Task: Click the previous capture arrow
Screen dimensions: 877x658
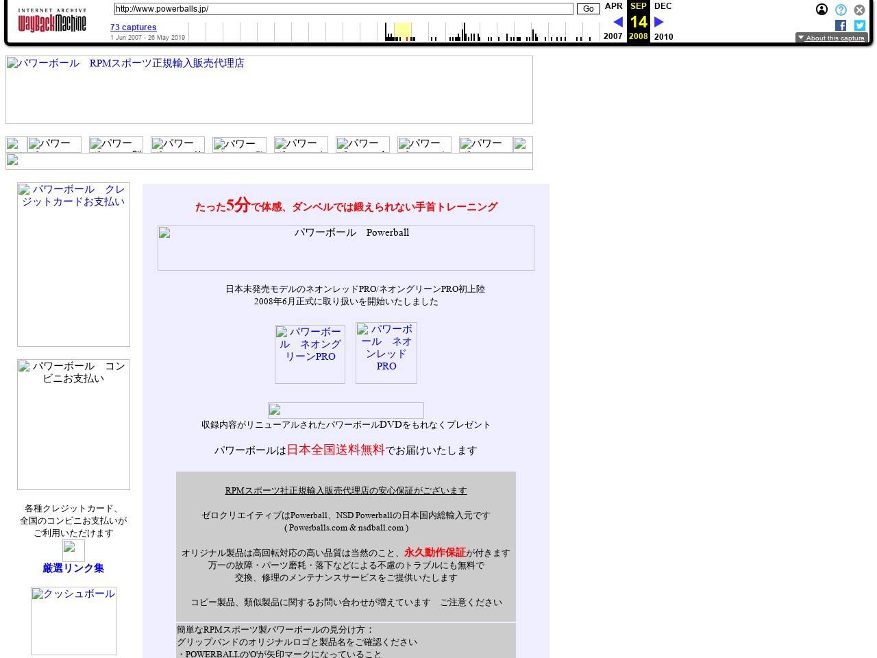Action: 618,21
